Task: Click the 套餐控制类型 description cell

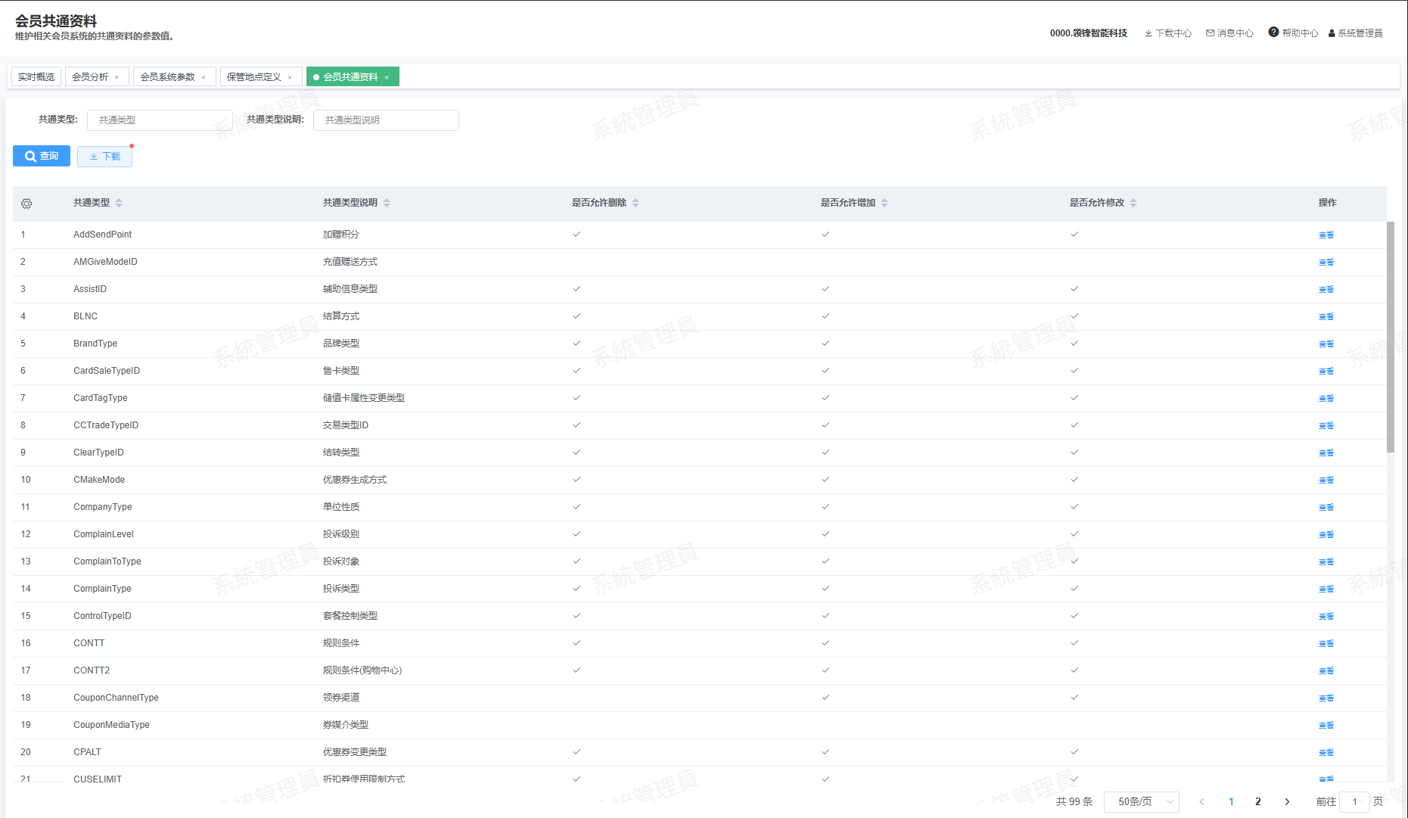Action: (350, 616)
